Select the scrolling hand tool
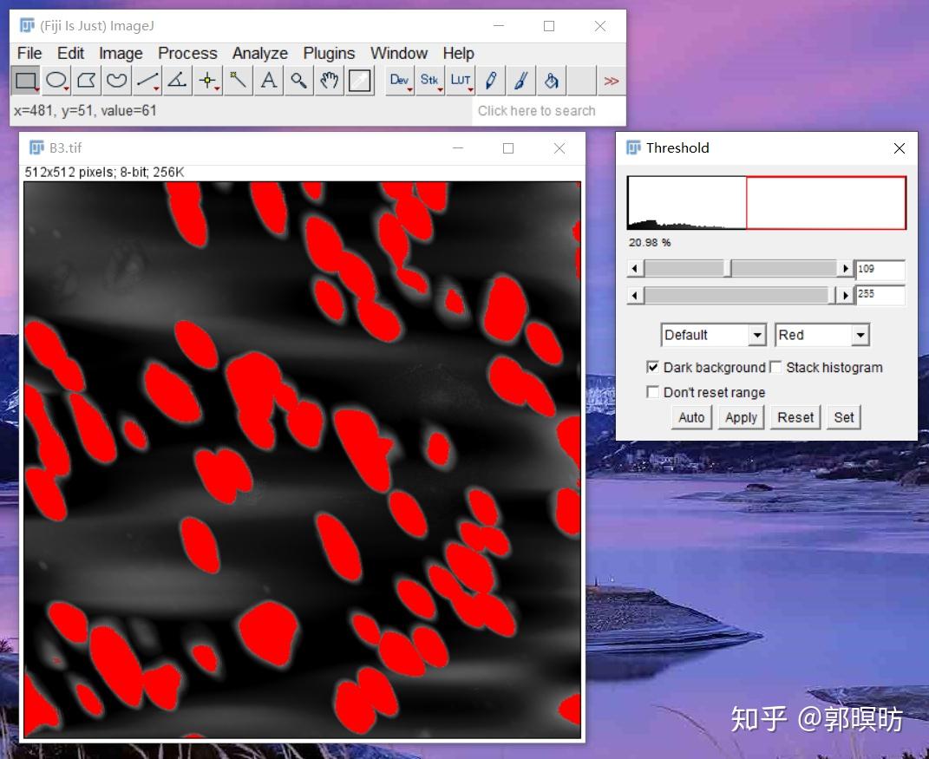This screenshot has height=759, width=929. coord(329,80)
